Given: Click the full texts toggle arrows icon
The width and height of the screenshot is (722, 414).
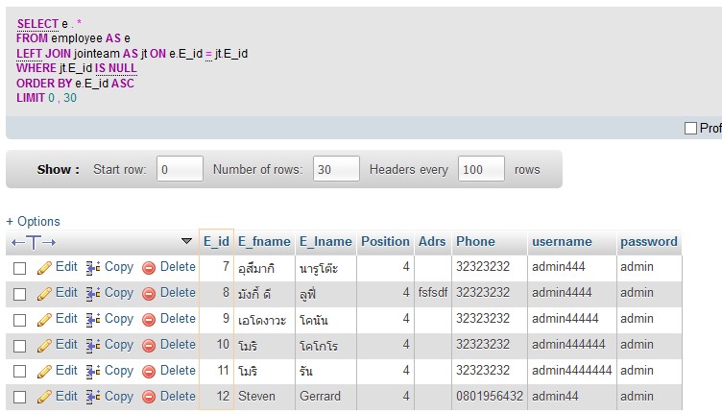Looking at the screenshot, I should (x=34, y=242).
